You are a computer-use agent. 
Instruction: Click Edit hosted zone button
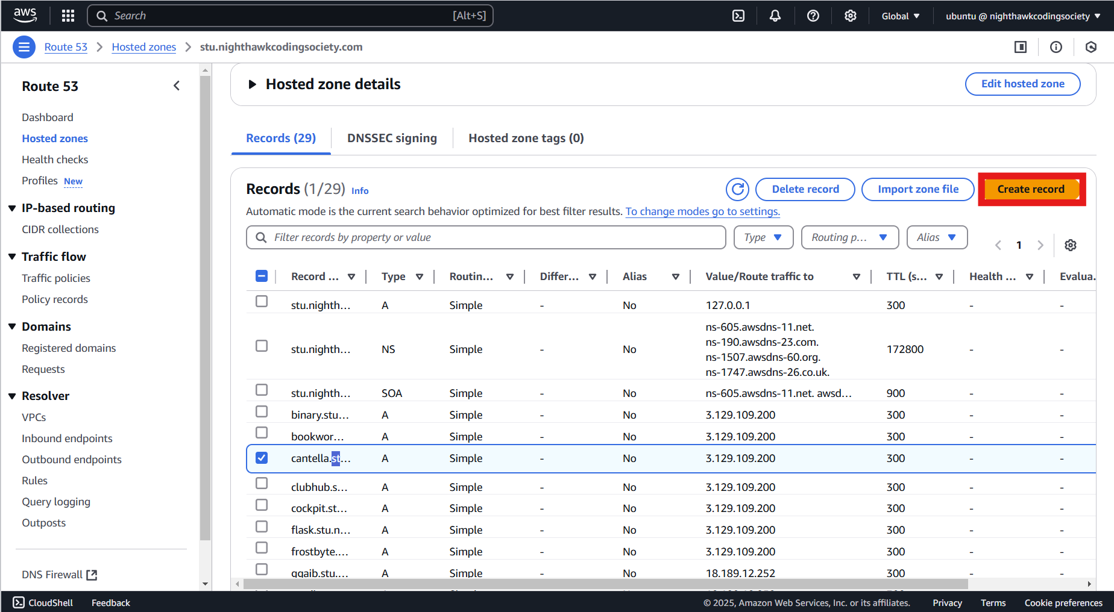(x=1022, y=84)
